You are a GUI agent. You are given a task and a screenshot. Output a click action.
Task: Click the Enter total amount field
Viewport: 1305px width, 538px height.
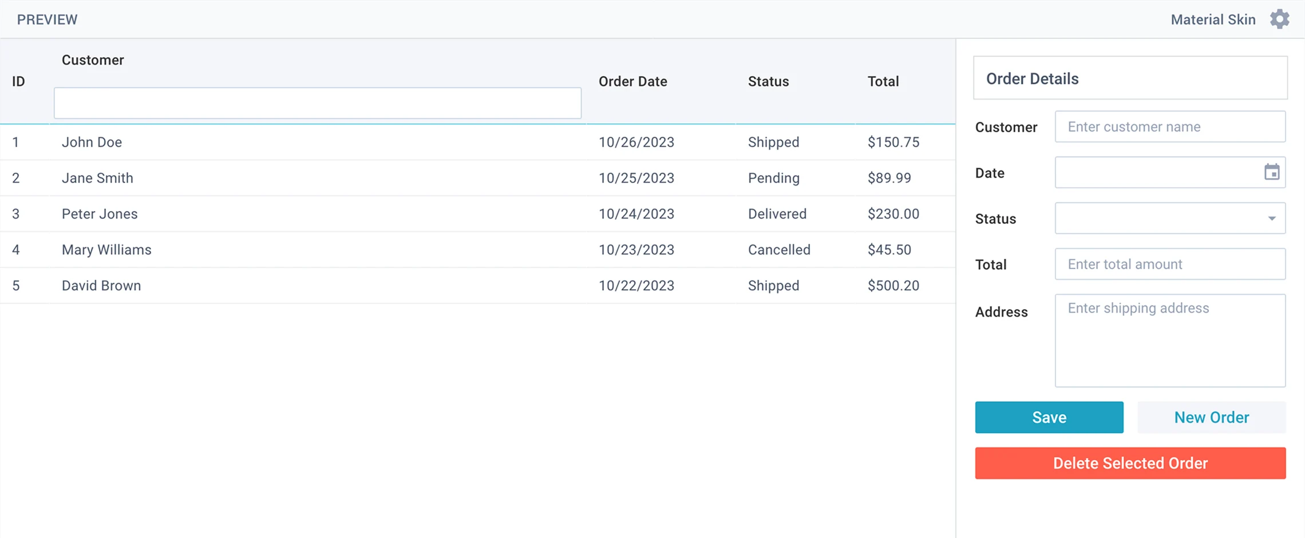1170,264
